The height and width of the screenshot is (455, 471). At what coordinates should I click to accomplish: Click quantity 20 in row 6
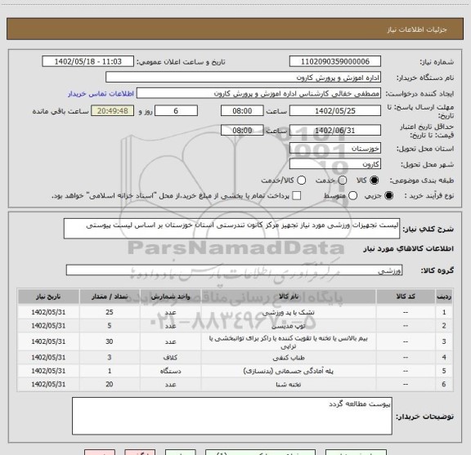point(110,384)
